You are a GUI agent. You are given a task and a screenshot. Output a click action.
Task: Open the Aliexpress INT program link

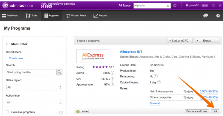(x=131, y=52)
